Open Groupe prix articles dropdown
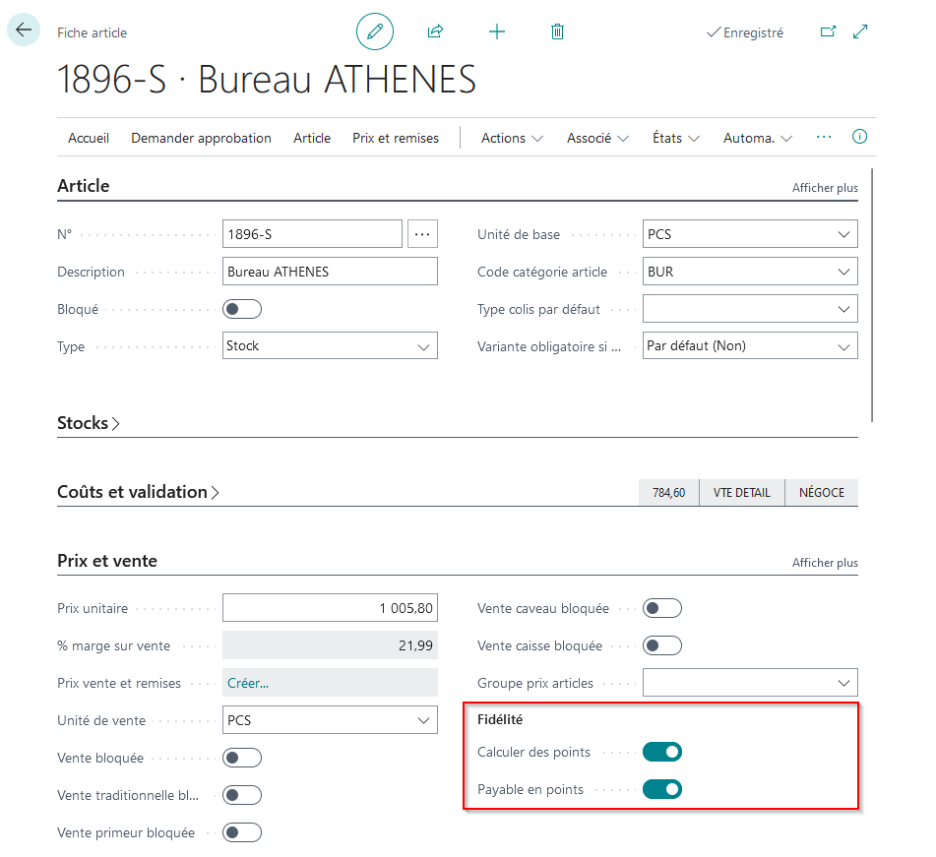 point(750,683)
